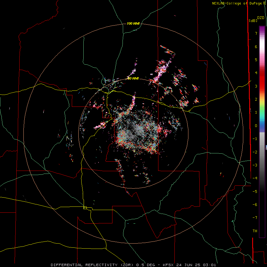The height and width of the screenshot is (267, 267).
Task: Select the 50 NMI range ring label
Action: (133, 78)
